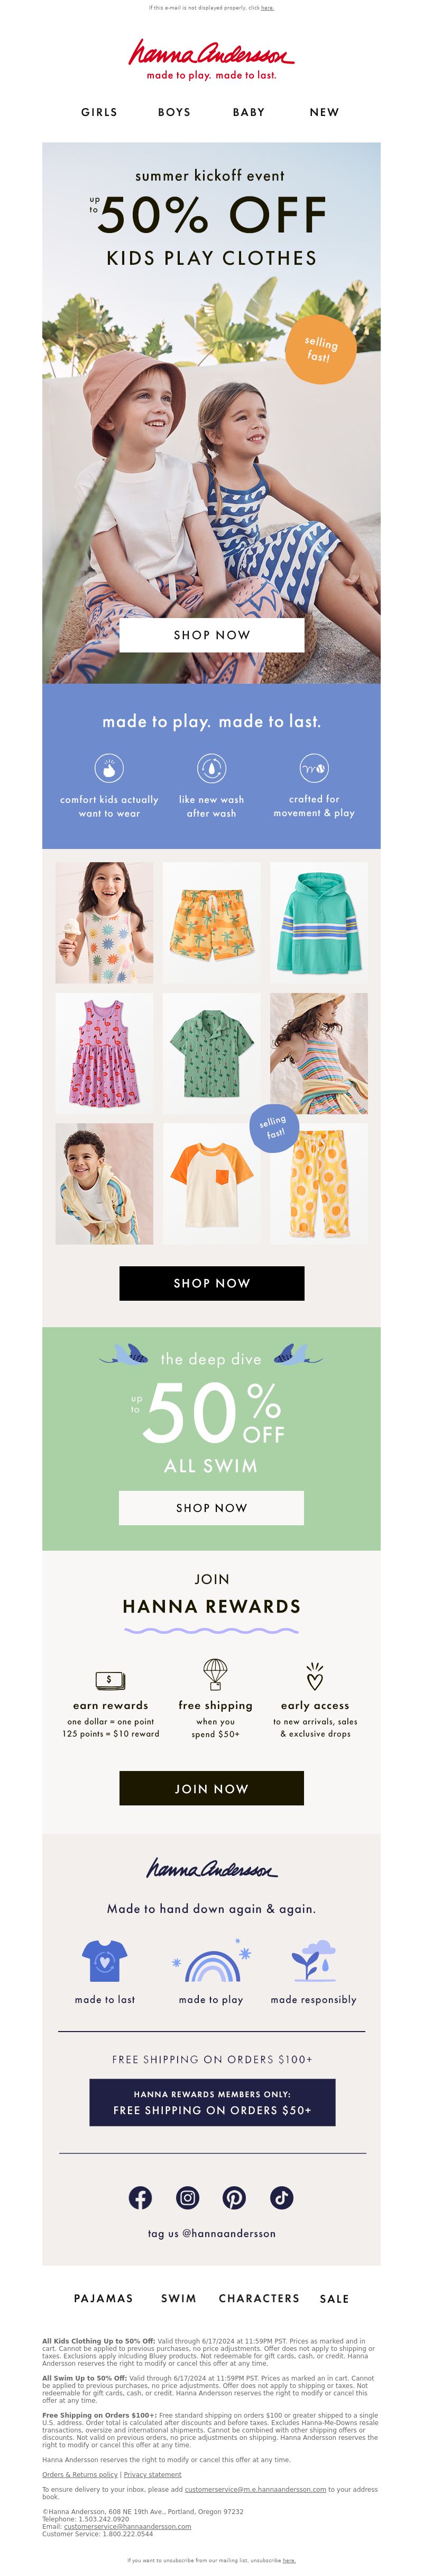Click the Hanna Andersson header logo
Viewport: 423px width, 2576px height.
click(x=212, y=60)
